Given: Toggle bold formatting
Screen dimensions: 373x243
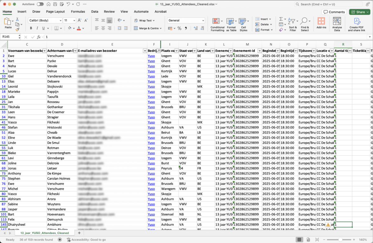Looking at the screenshot, I should coord(31,28).
